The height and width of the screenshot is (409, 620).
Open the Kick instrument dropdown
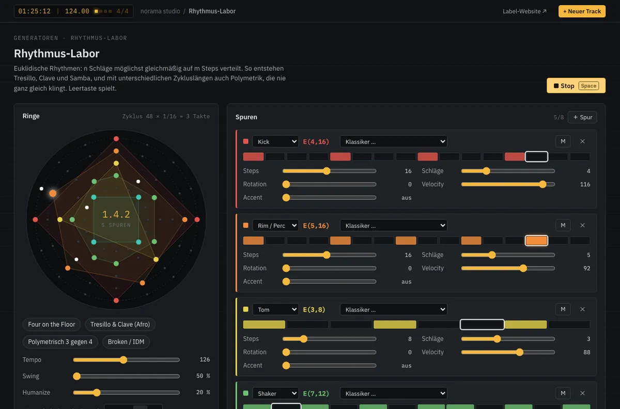[x=275, y=141]
